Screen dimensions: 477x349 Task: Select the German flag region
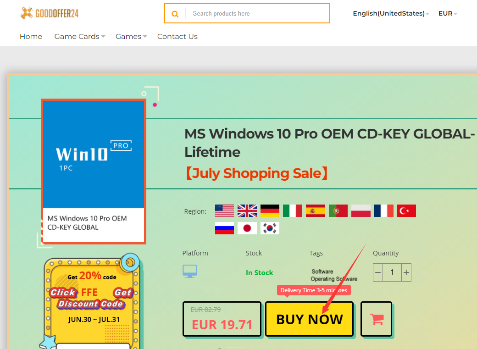pyautogui.click(x=270, y=211)
